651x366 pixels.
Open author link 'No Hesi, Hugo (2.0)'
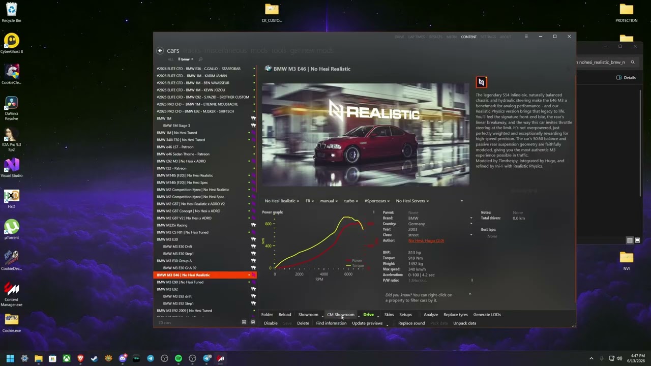[x=426, y=240]
